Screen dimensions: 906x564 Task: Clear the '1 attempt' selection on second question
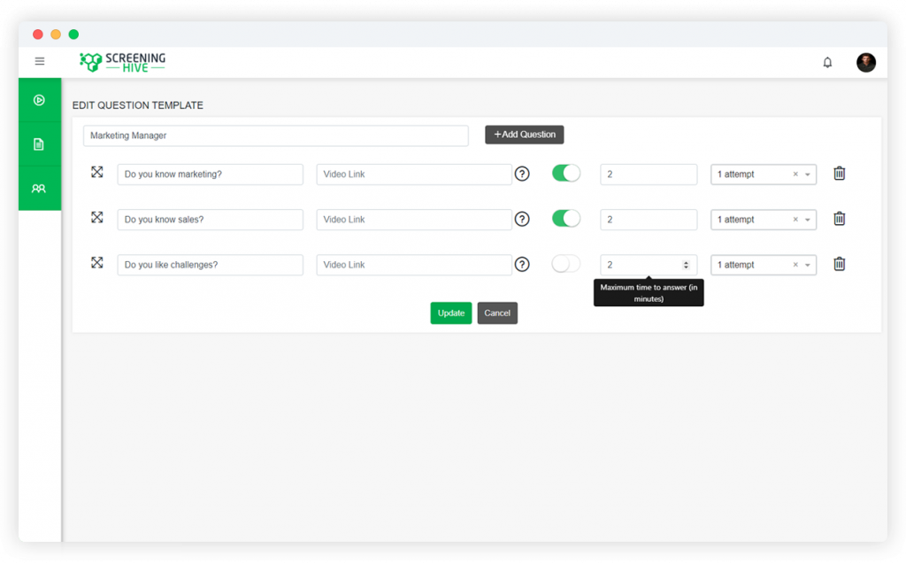point(795,219)
